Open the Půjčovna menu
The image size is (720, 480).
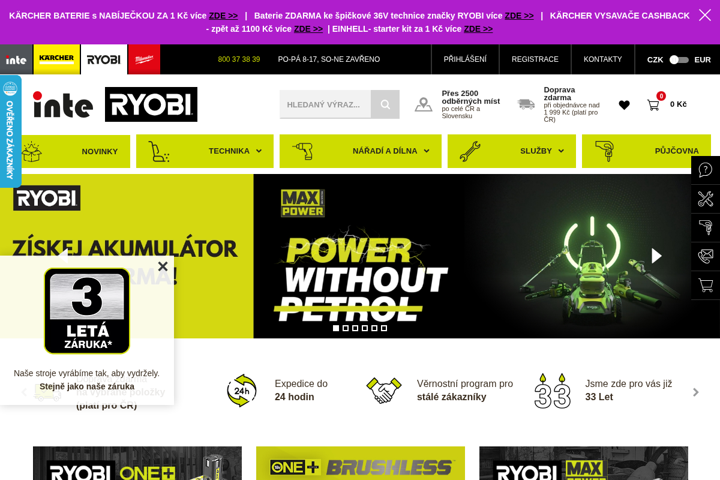coord(646,151)
